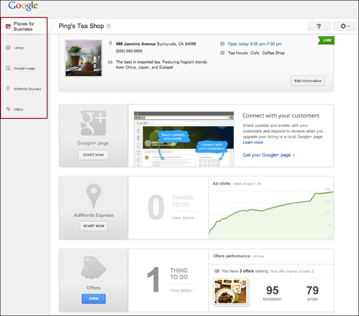Image resolution: width=359 pixels, height=316 pixels.
Task: Click the Google+ preview illustration
Action: 184,139
